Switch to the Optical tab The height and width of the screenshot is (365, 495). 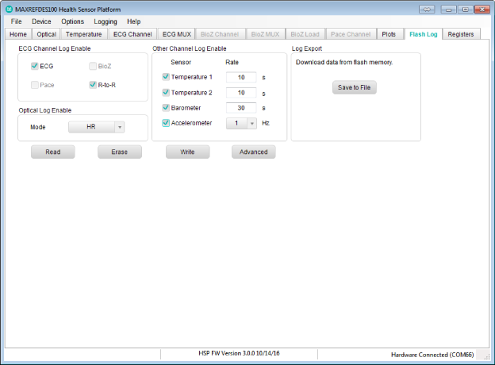point(46,34)
